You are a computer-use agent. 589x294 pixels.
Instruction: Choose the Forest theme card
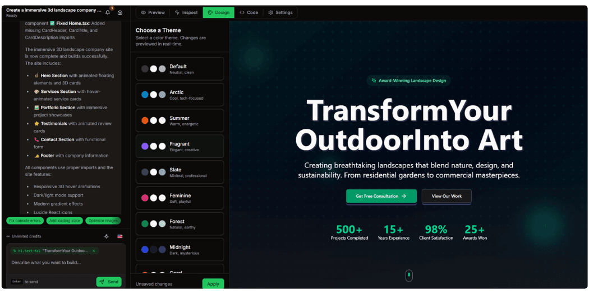pyautogui.click(x=180, y=224)
